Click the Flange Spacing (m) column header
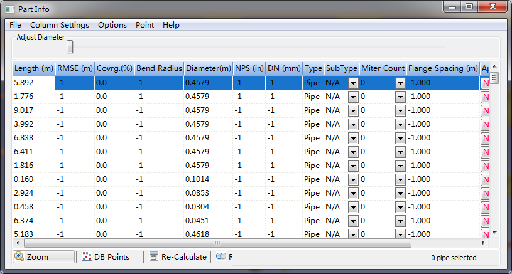Viewport: 512px width, 274px height. 443,68
